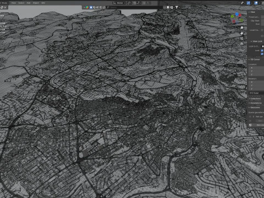
Task: Focus the search text field
Action: 135,7
